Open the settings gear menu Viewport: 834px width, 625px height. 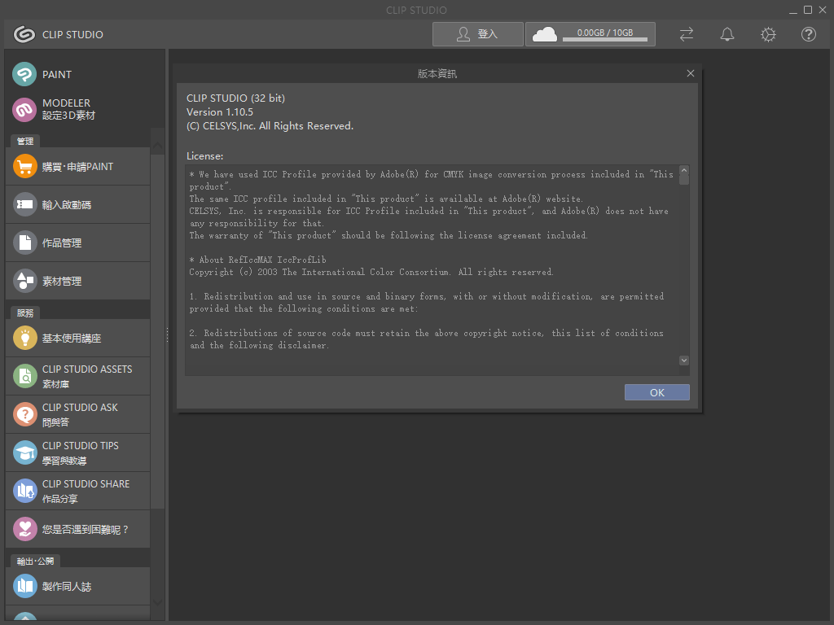point(767,34)
